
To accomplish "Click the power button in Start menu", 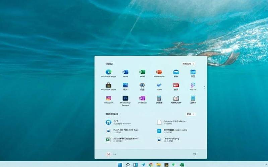I will point(194,154).
